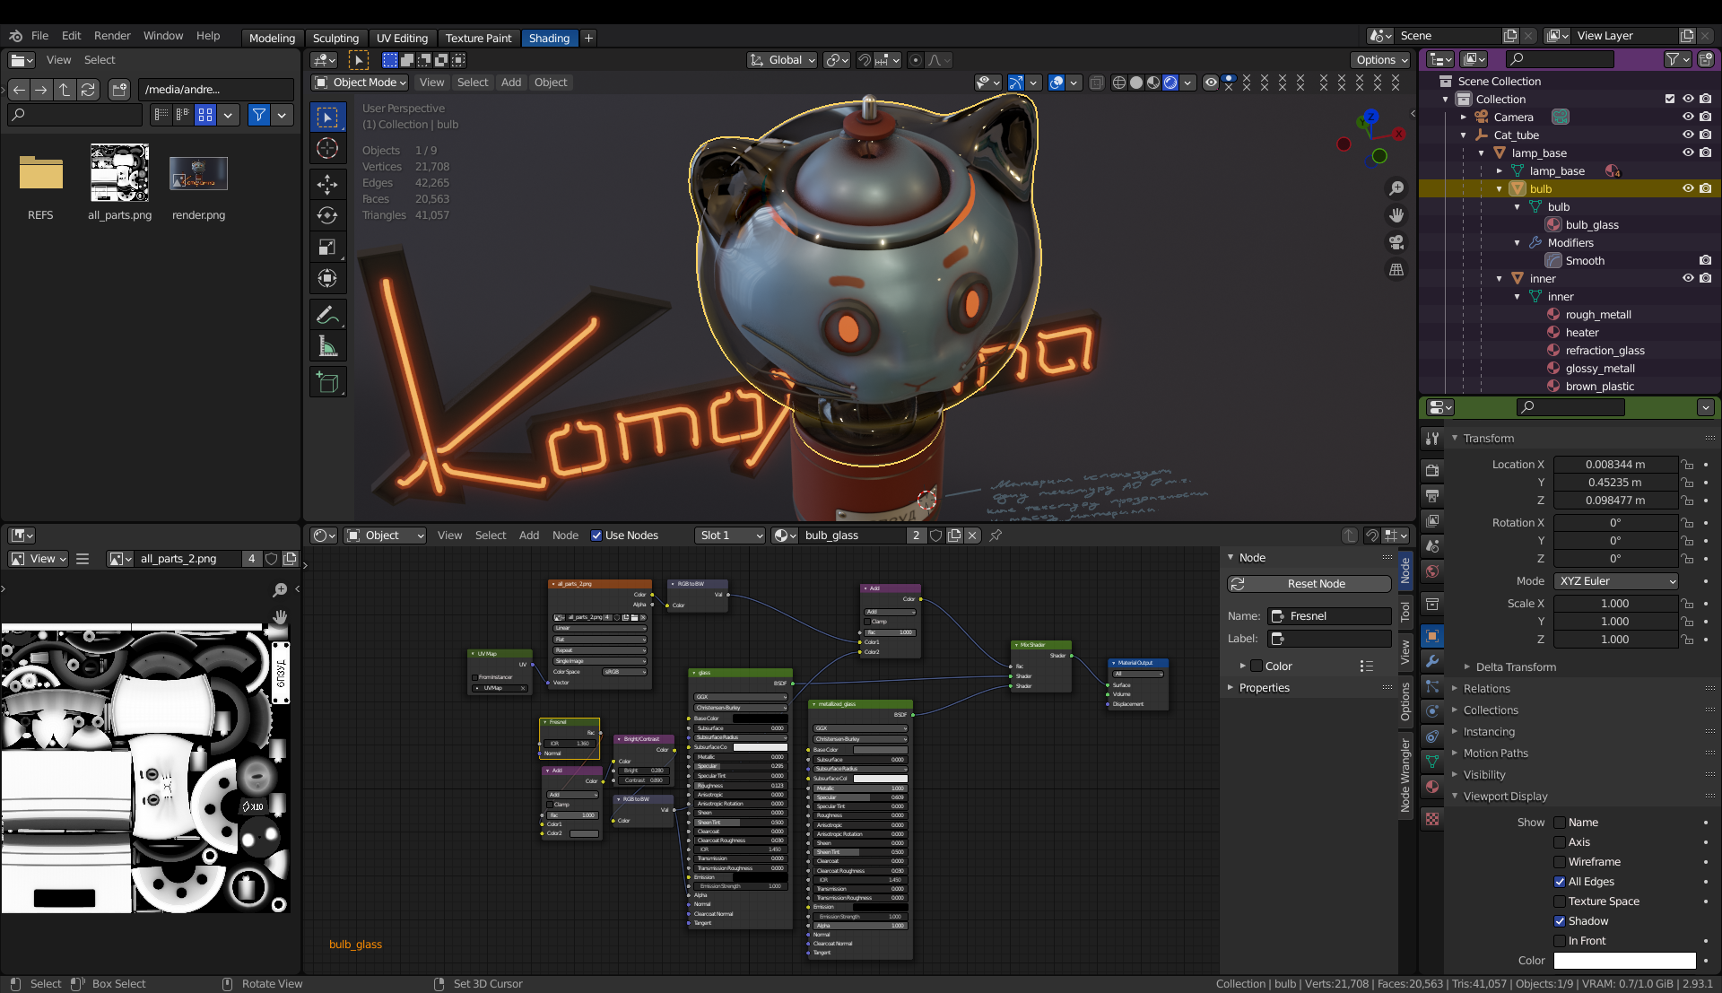Uncheck the Use Nodes checkbox
Screen dimensions: 1722x993
[596, 536]
